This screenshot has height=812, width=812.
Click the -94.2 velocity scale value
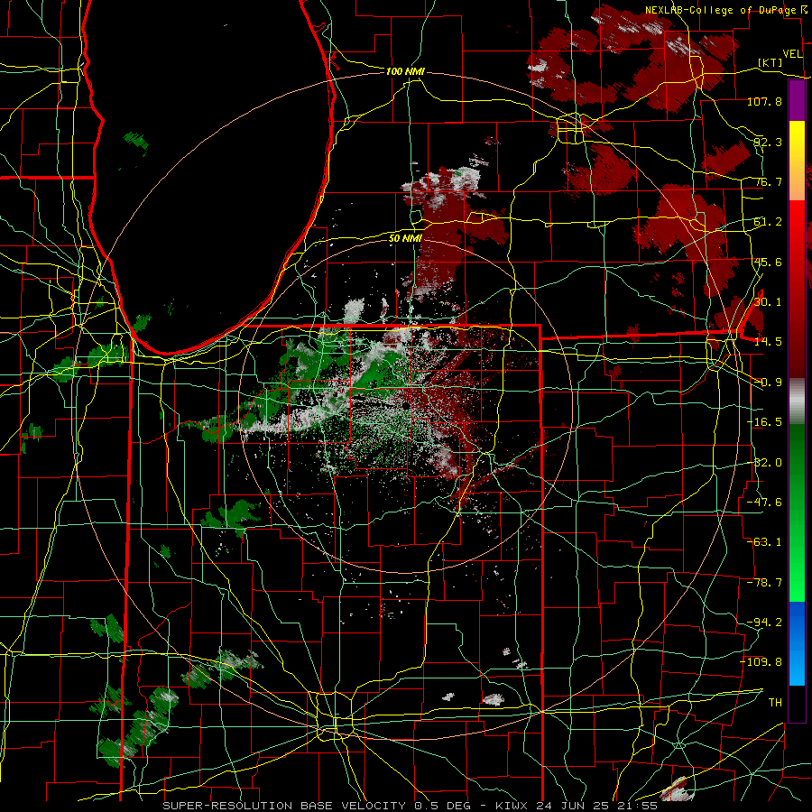tap(764, 623)
